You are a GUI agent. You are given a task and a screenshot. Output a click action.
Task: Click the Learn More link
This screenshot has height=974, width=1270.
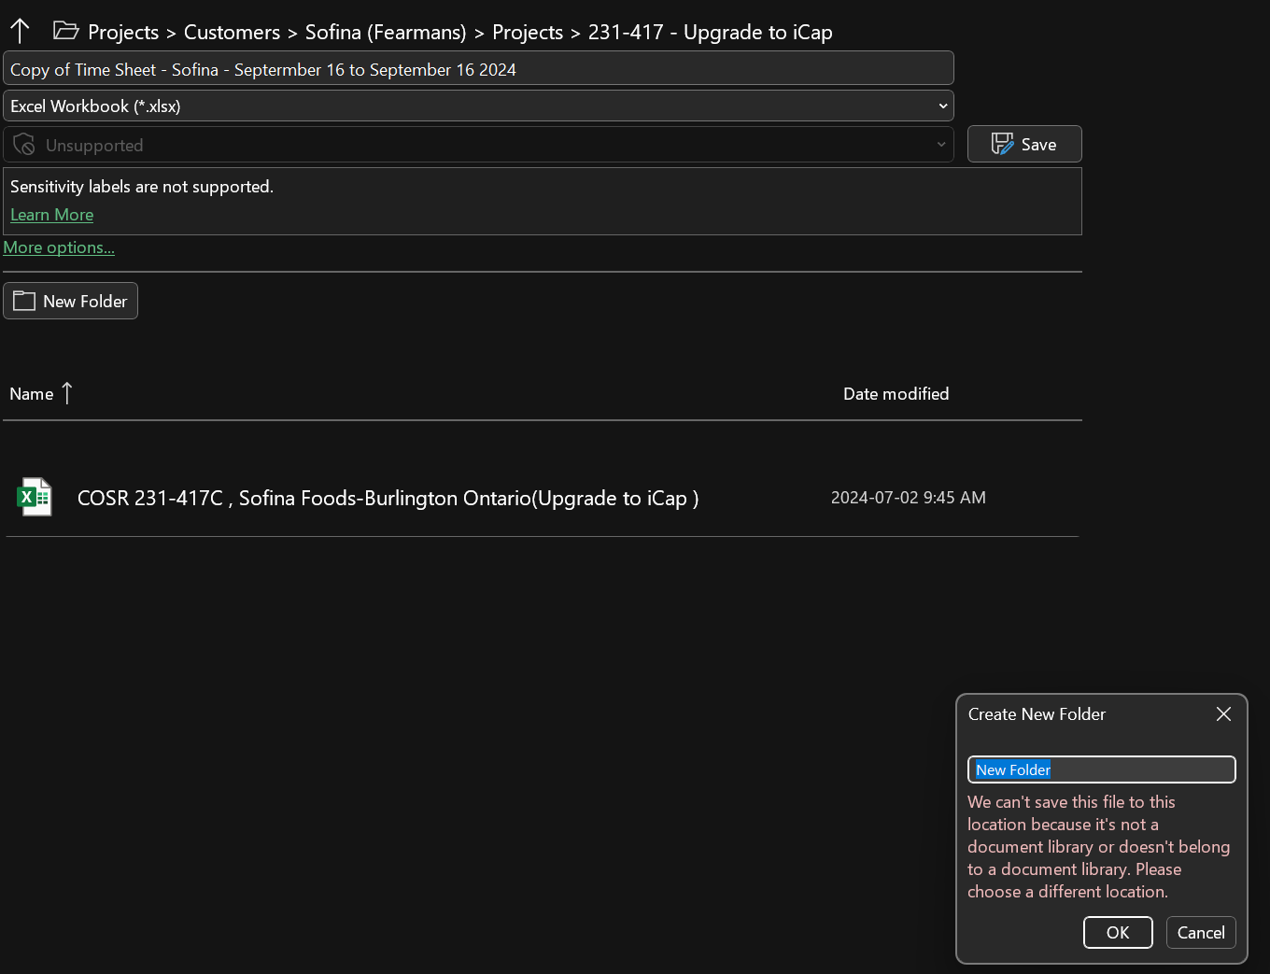[52, 215]
